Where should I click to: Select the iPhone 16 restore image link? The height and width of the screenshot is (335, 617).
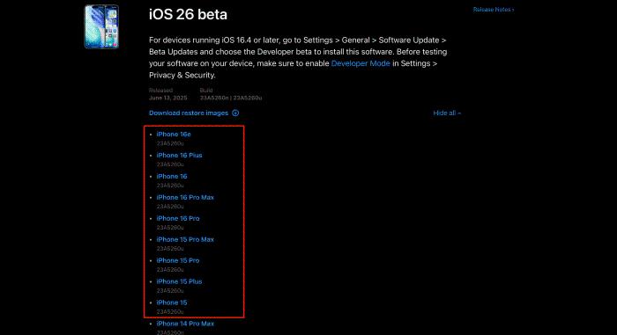click(172, 177)
